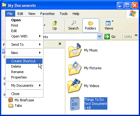
Task: Select the My Videos folder icon
Action: pyautogui.click(x=75, y=86)
